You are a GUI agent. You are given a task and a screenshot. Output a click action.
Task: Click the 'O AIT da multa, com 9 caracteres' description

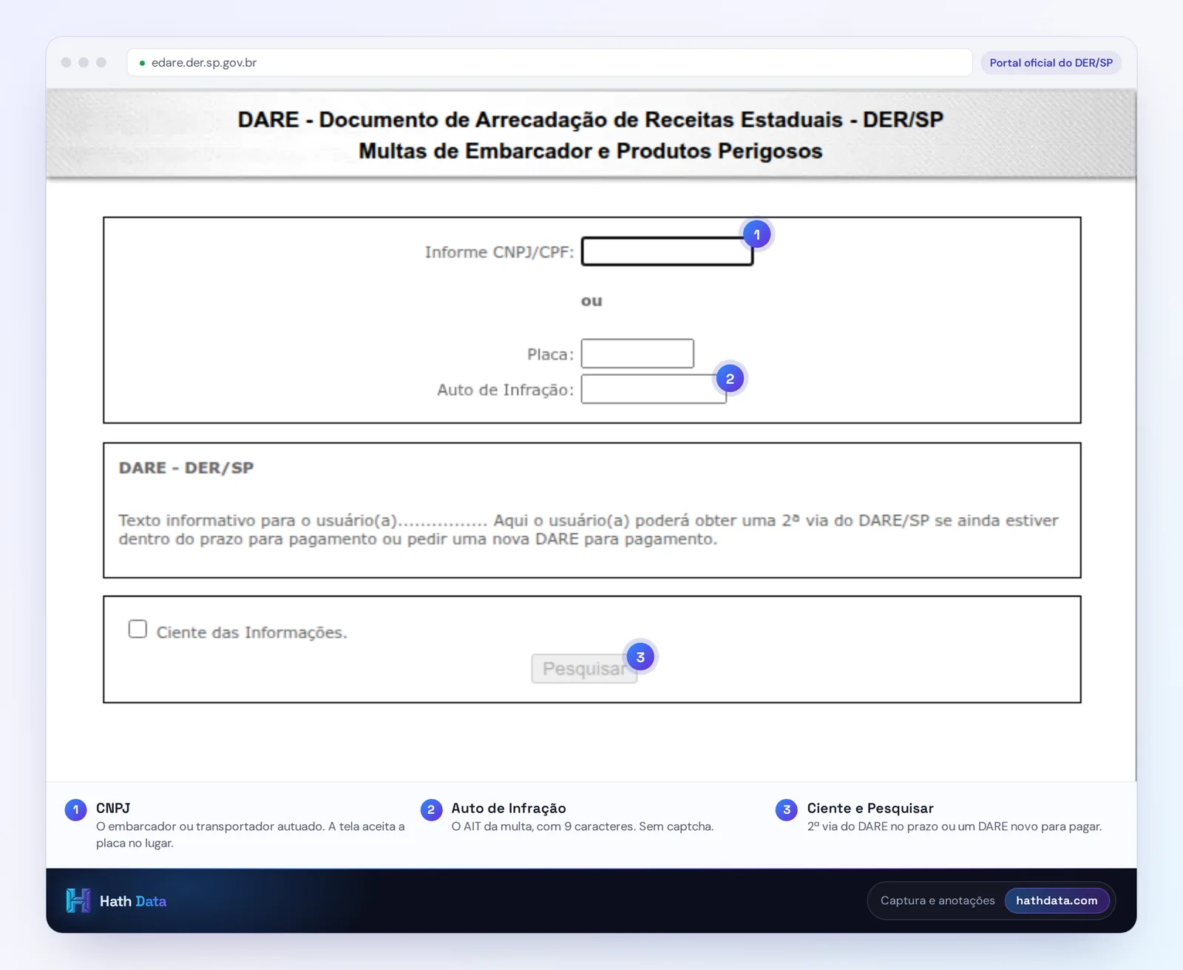583,826
